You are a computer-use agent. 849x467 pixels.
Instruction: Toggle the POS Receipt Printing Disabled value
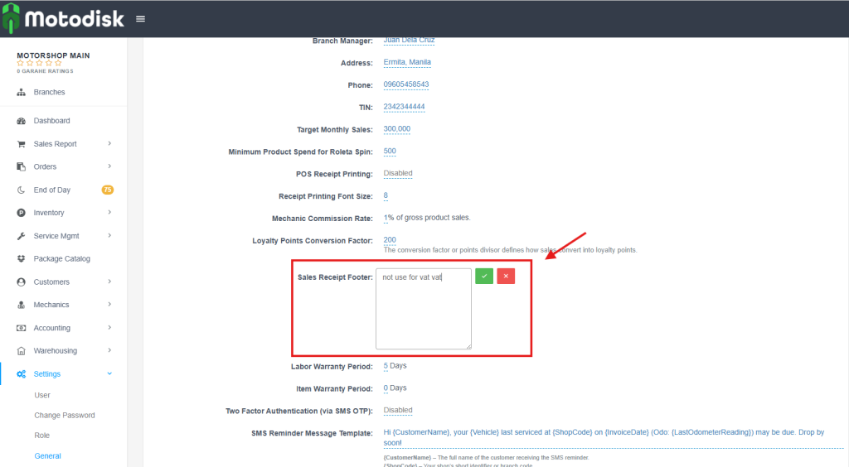[398, 173]
